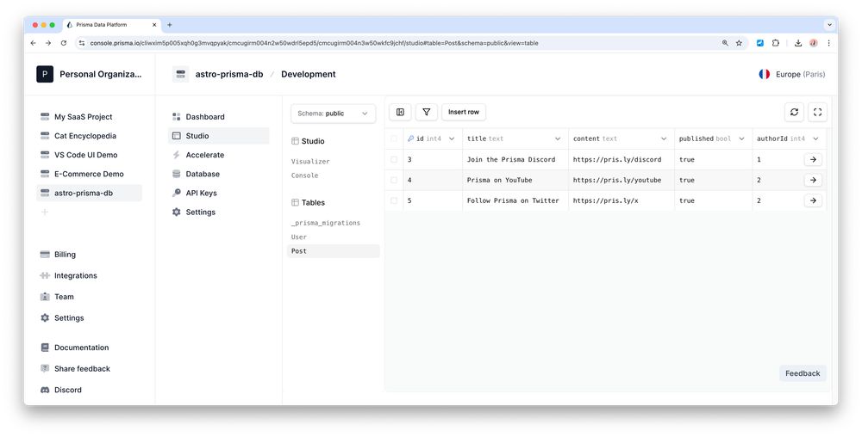This screenshot has width=862, height=437.
Task: Click the Feedback button
Action: tap(803, 373)
